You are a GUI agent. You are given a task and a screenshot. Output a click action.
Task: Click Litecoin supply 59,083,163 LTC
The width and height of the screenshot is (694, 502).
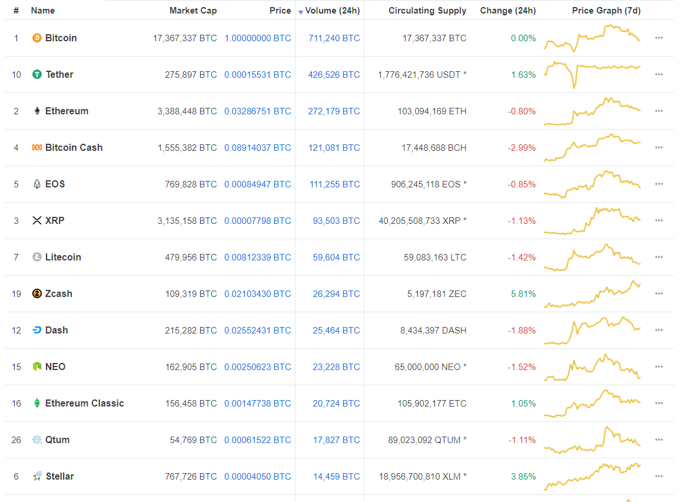(x=435, y=257)
